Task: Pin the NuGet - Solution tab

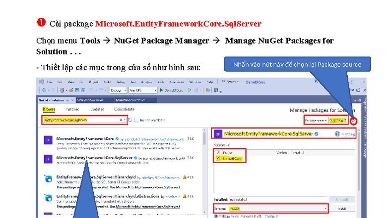Action: (x=67, y=100)
